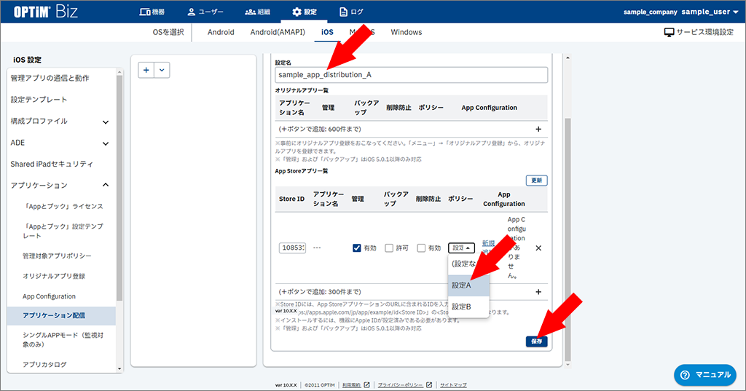Toggle the バックアップ 許可 checkbox

coord(389,248)
